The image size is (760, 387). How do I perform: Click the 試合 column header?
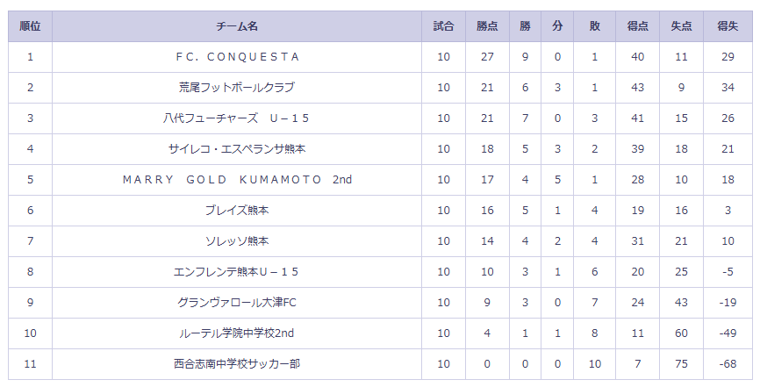(x=443, y=26)
